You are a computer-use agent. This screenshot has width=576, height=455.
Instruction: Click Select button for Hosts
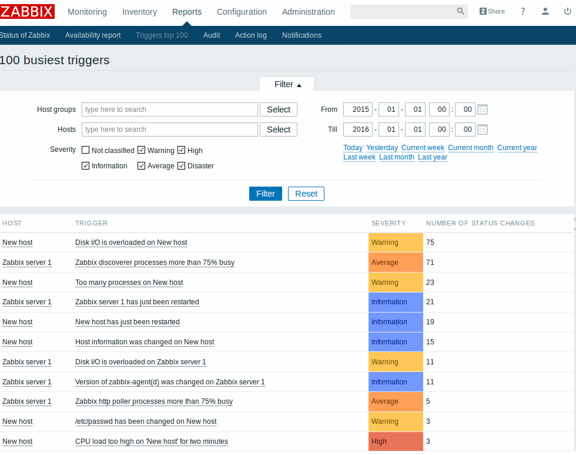click(279, 129)
